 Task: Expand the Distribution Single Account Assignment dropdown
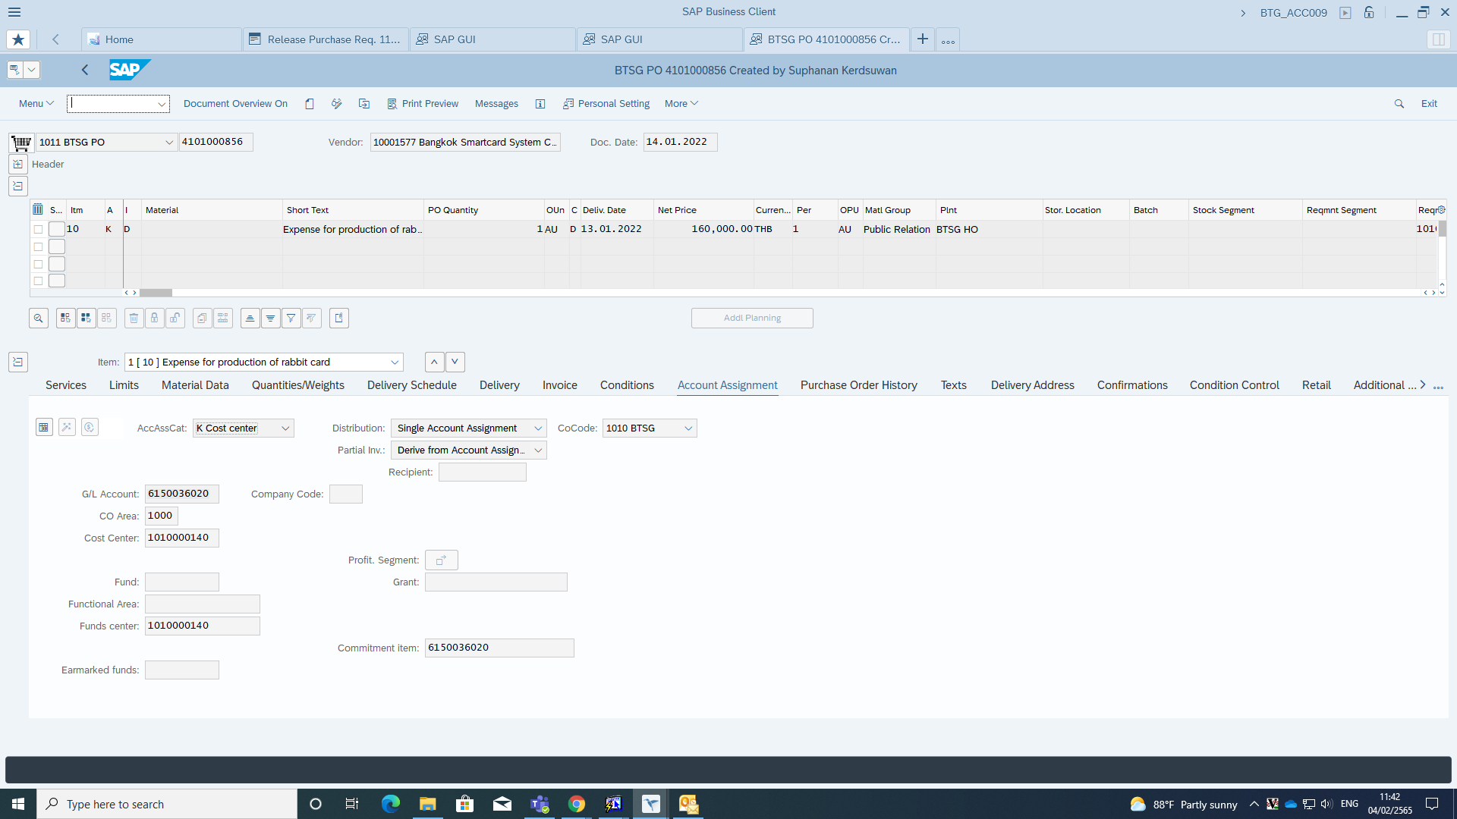538,428
